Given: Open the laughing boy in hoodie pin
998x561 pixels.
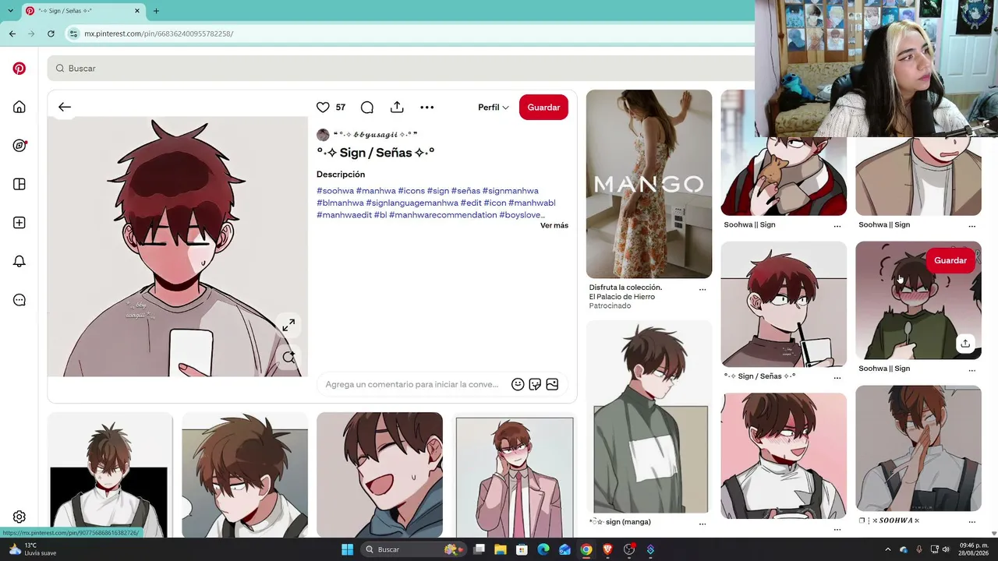Looking at the screenshot, I should tap(380, 475).
